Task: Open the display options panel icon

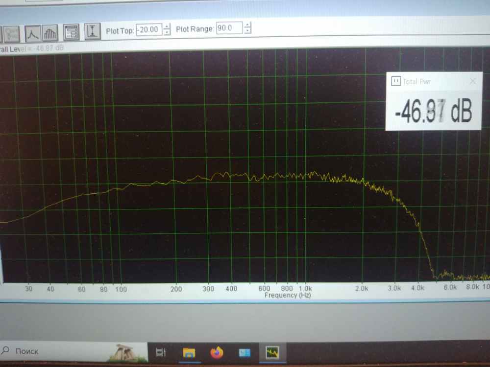Action: [x=72, y=32]
